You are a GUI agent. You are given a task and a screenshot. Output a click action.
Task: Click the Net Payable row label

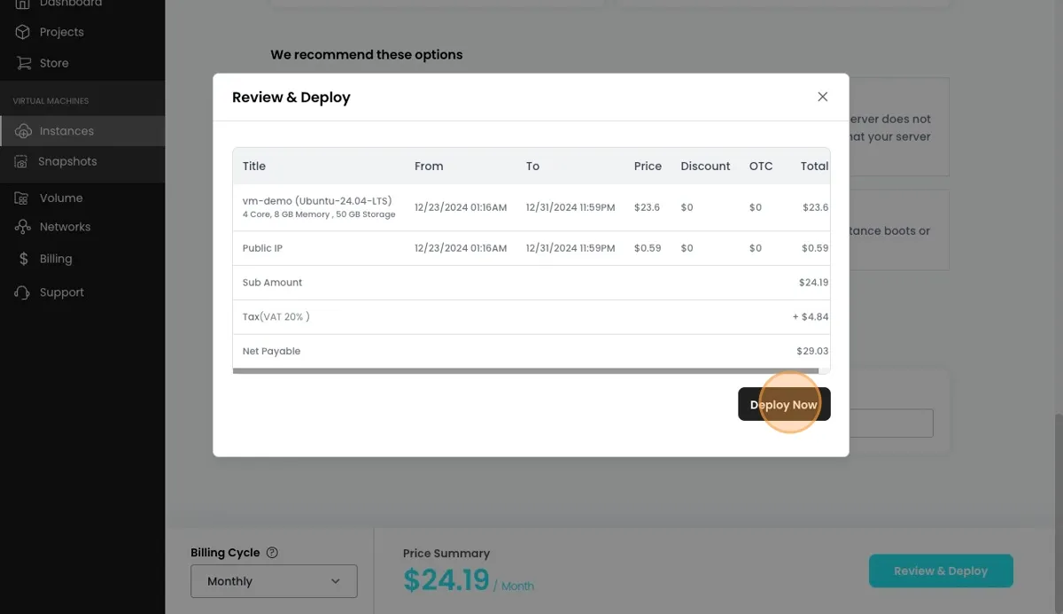tap(271, 351)
